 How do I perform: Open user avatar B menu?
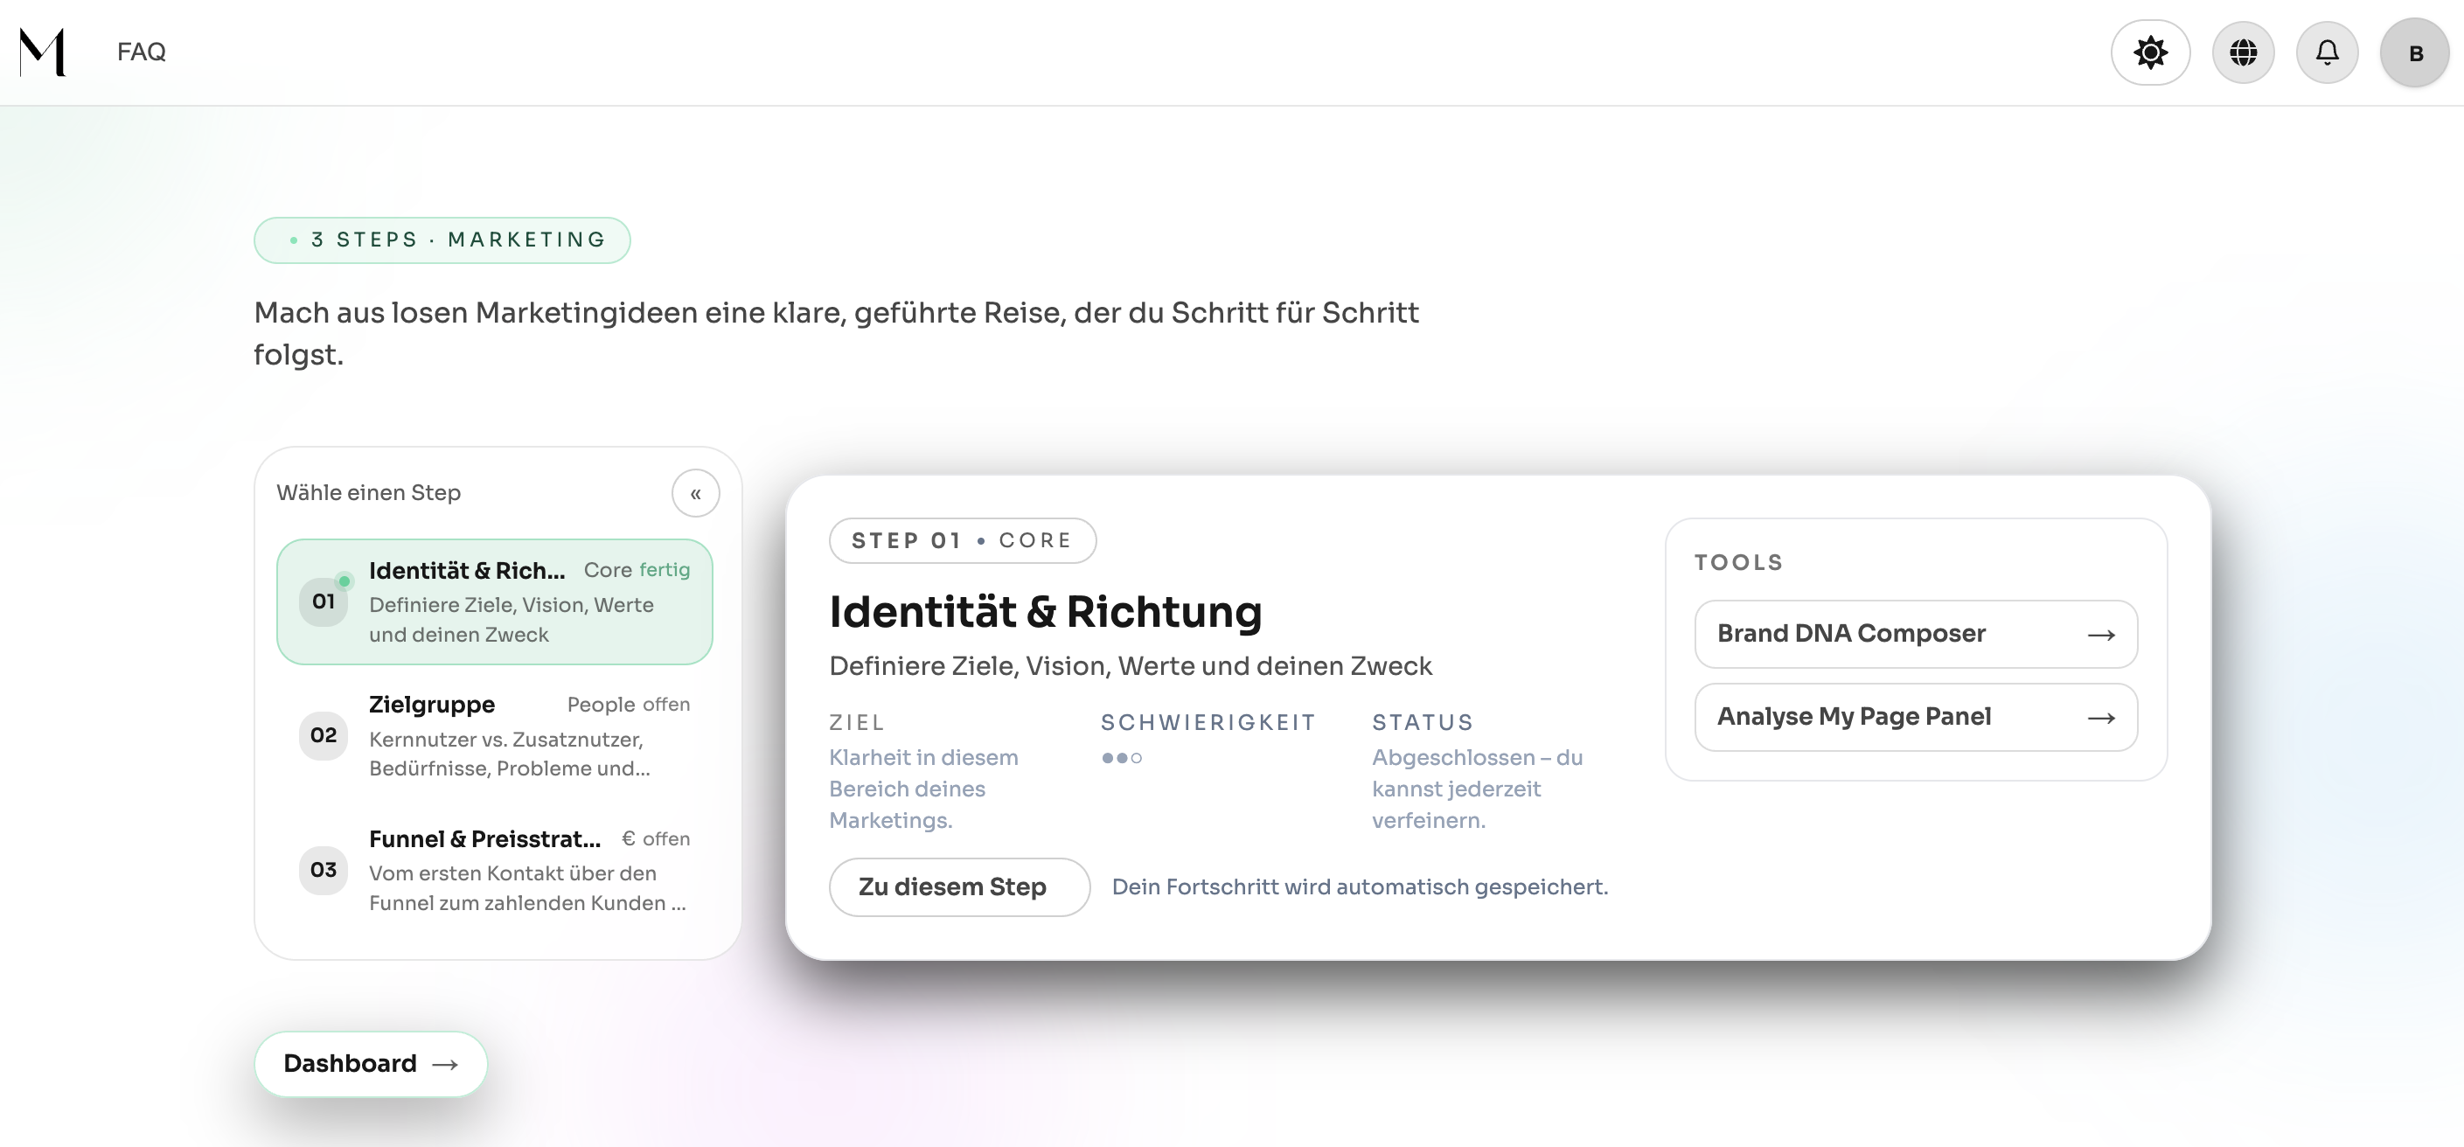coord(2415,52)
